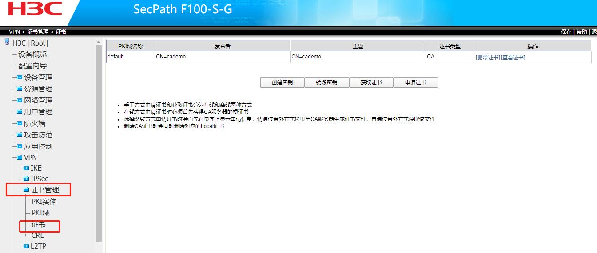Image resolution: width=597 pixels, height=253 pixels.
Task: Expand the L2TP folder icon
Action: 26,246
